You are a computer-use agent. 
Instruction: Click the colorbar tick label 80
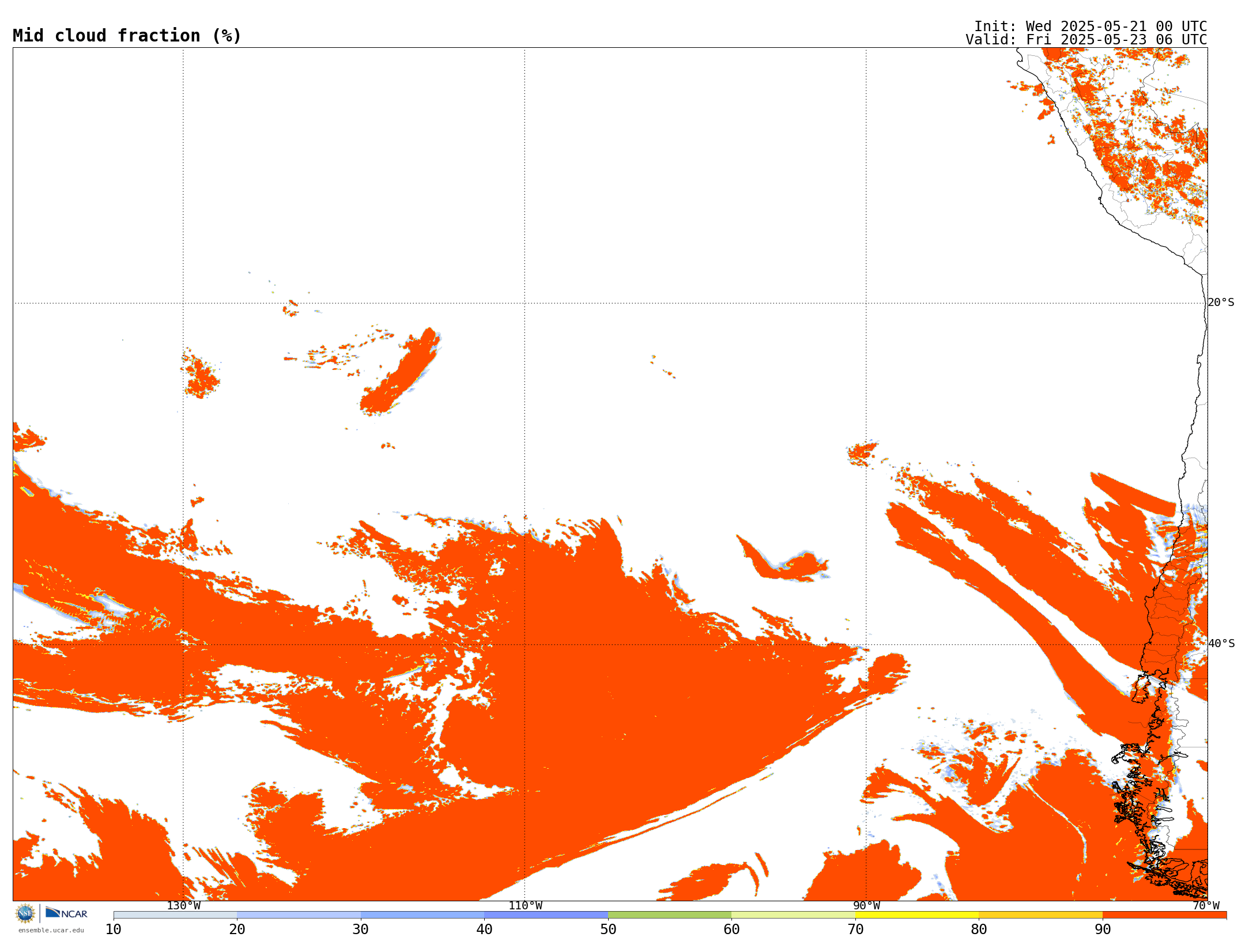[x=979, y=930]
